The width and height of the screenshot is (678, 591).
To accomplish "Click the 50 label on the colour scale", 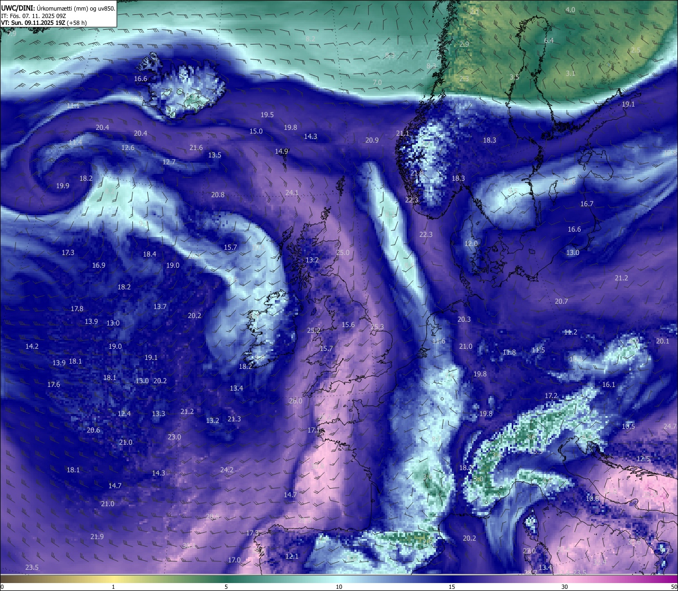I will click(674, 587).
